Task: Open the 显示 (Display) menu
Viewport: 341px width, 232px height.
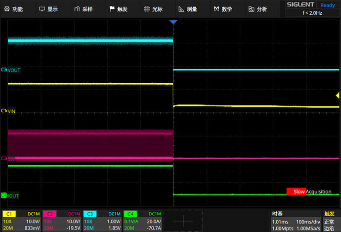Action: point(53,9)
